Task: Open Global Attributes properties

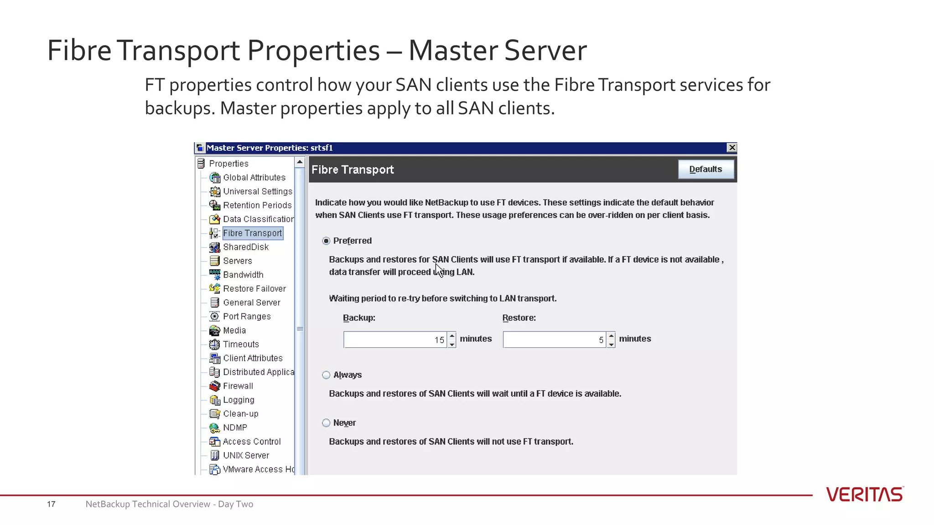Action: (254, 177)
